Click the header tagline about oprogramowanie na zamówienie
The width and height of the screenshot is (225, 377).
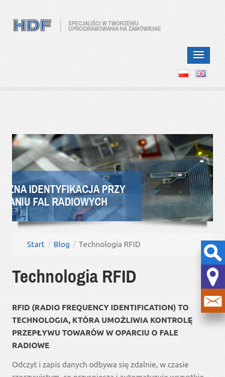tap(115, 26)
